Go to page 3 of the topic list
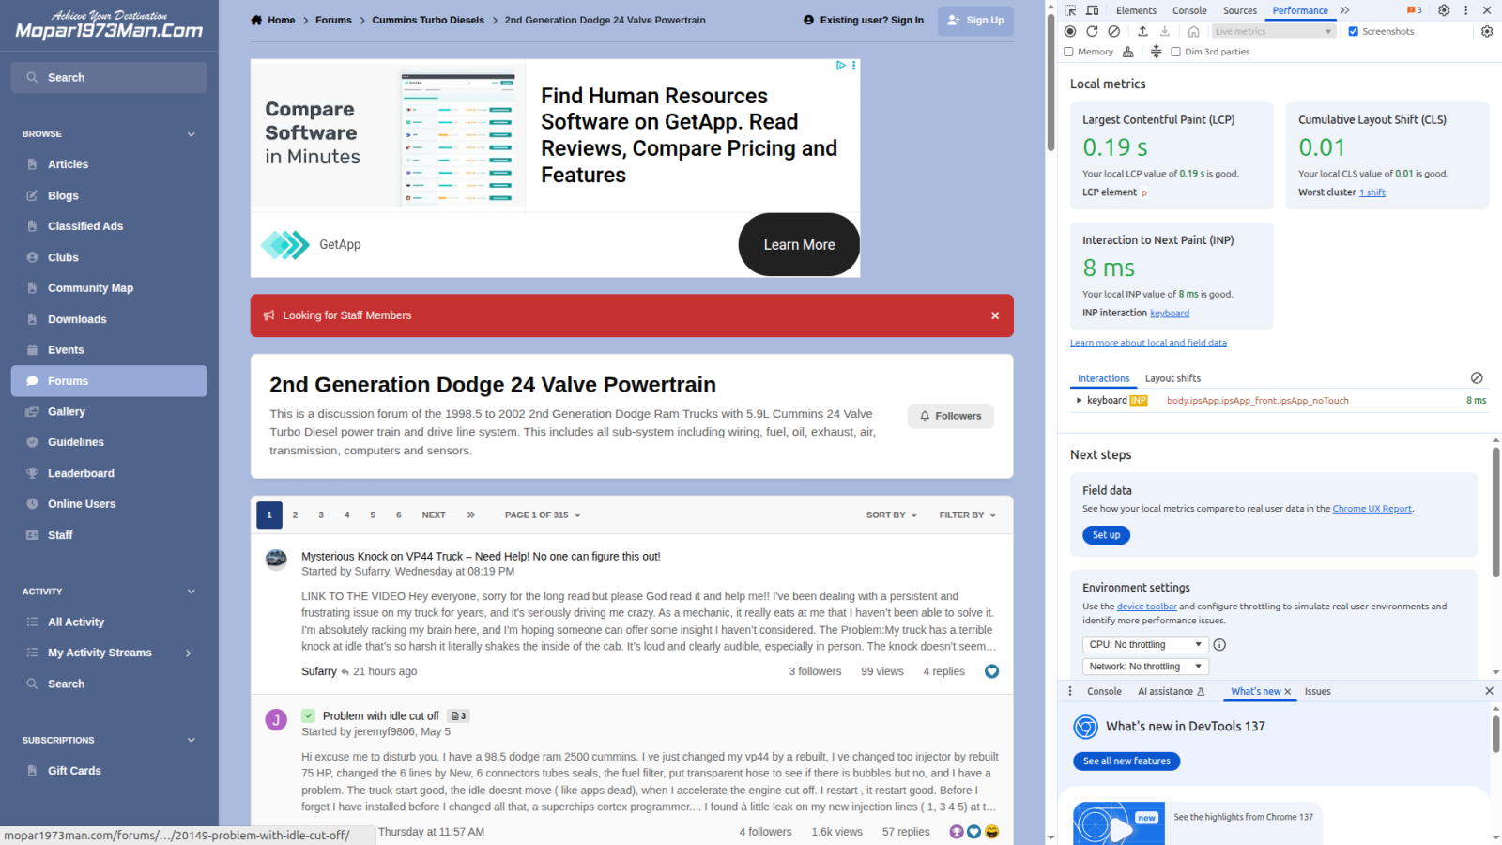Viewport: 1502px width, 845px height. pyautogui.click(x=321, y=515)
